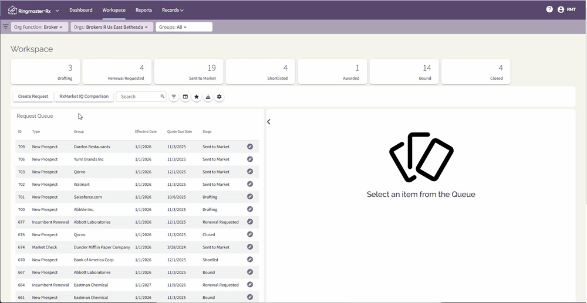Screen dimensions: 587x303
Task: Open the queue filter icon button
Action: click(x=174, y=97)
